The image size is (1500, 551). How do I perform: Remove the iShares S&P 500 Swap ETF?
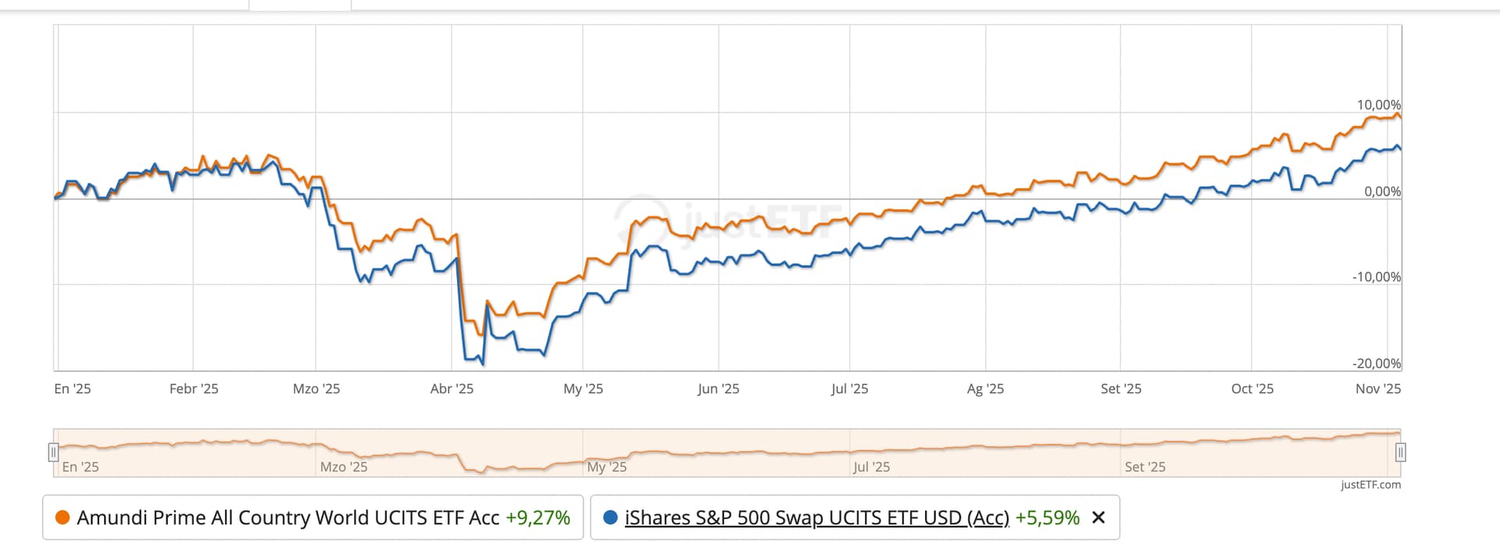click(x=1098, y=517)
